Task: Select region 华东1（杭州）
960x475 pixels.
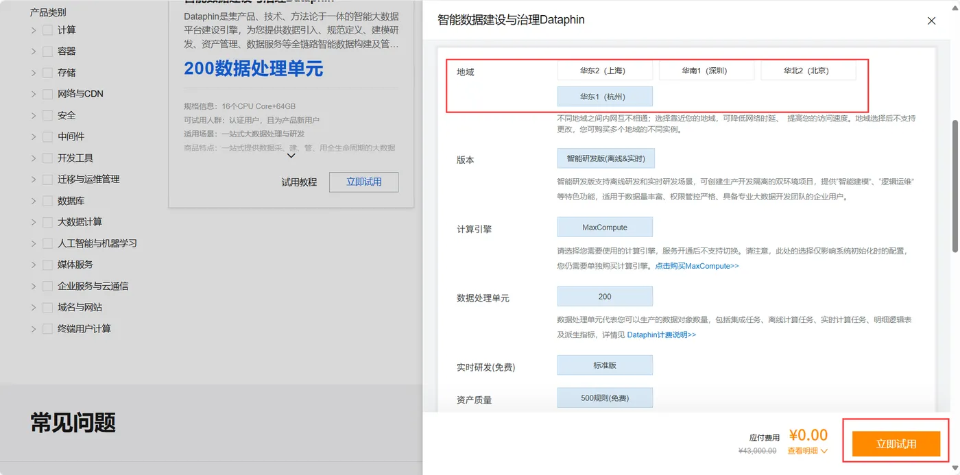Action: tap(605, 97)
